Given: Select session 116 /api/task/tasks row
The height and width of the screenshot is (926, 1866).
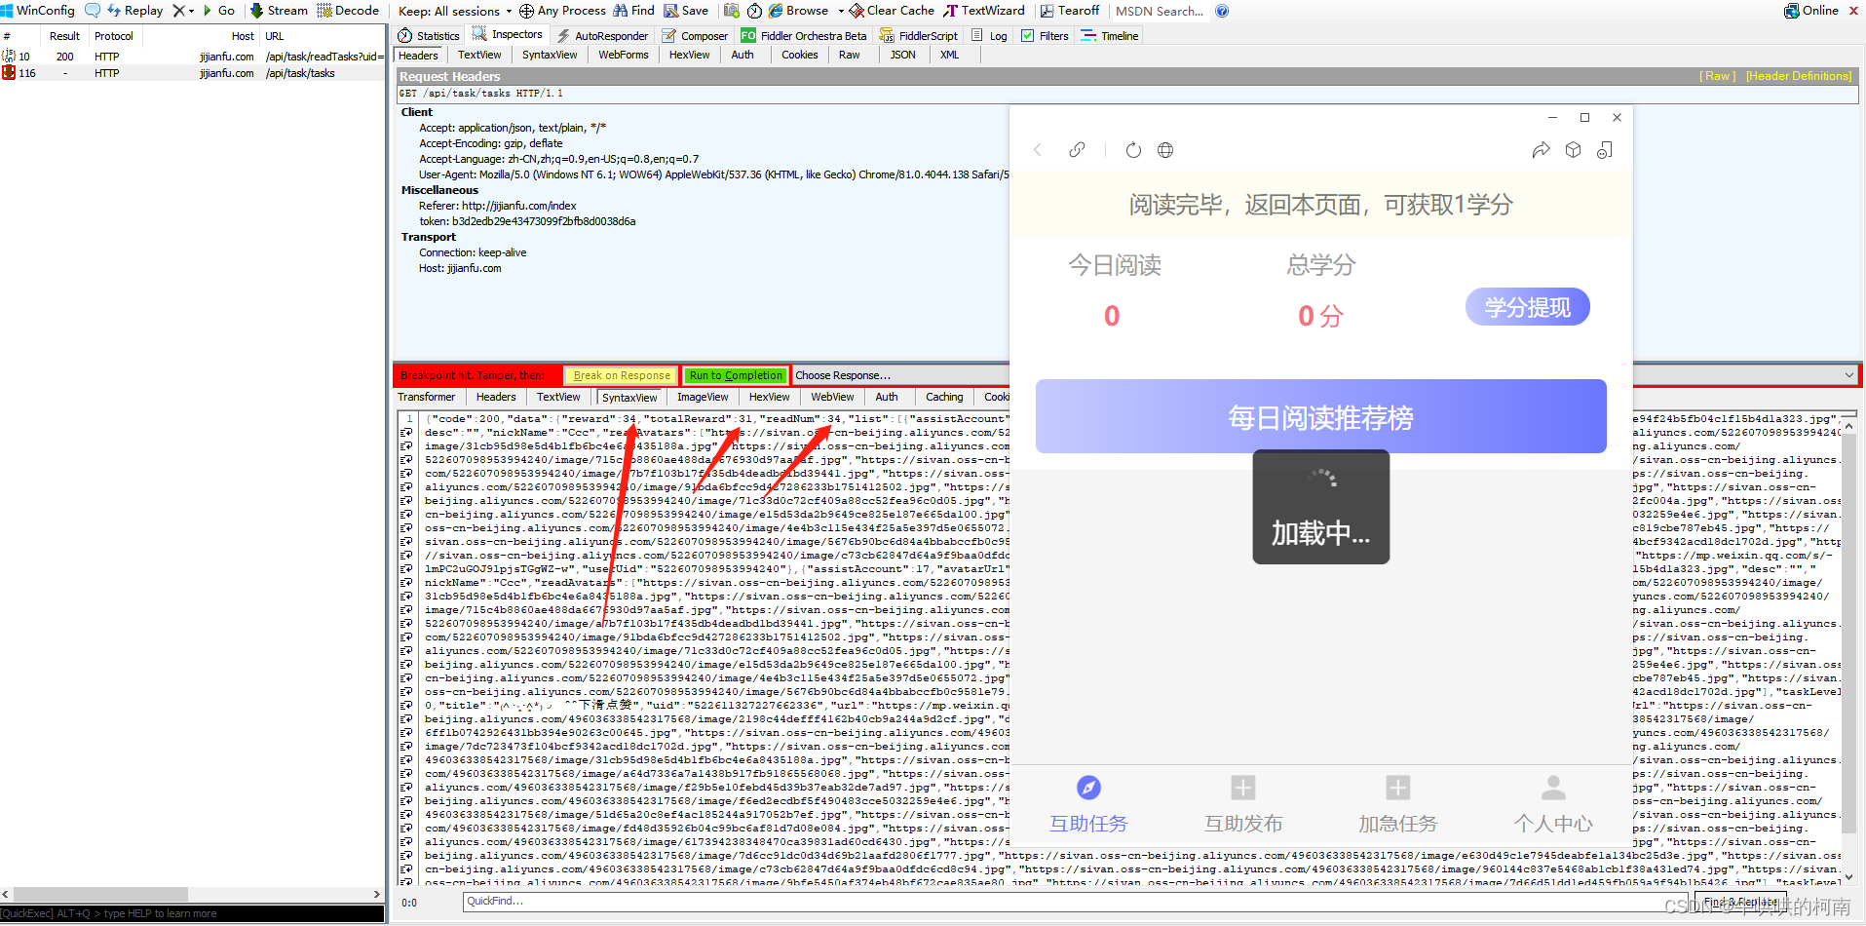Looking at the screenshot, I should 193,73.
